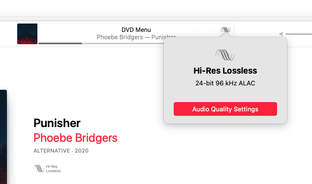The height and width of the screenshot is (184, 312).
Task: Seek by clicking the unplayed part of the progress bar
Action: pos(123,43)
